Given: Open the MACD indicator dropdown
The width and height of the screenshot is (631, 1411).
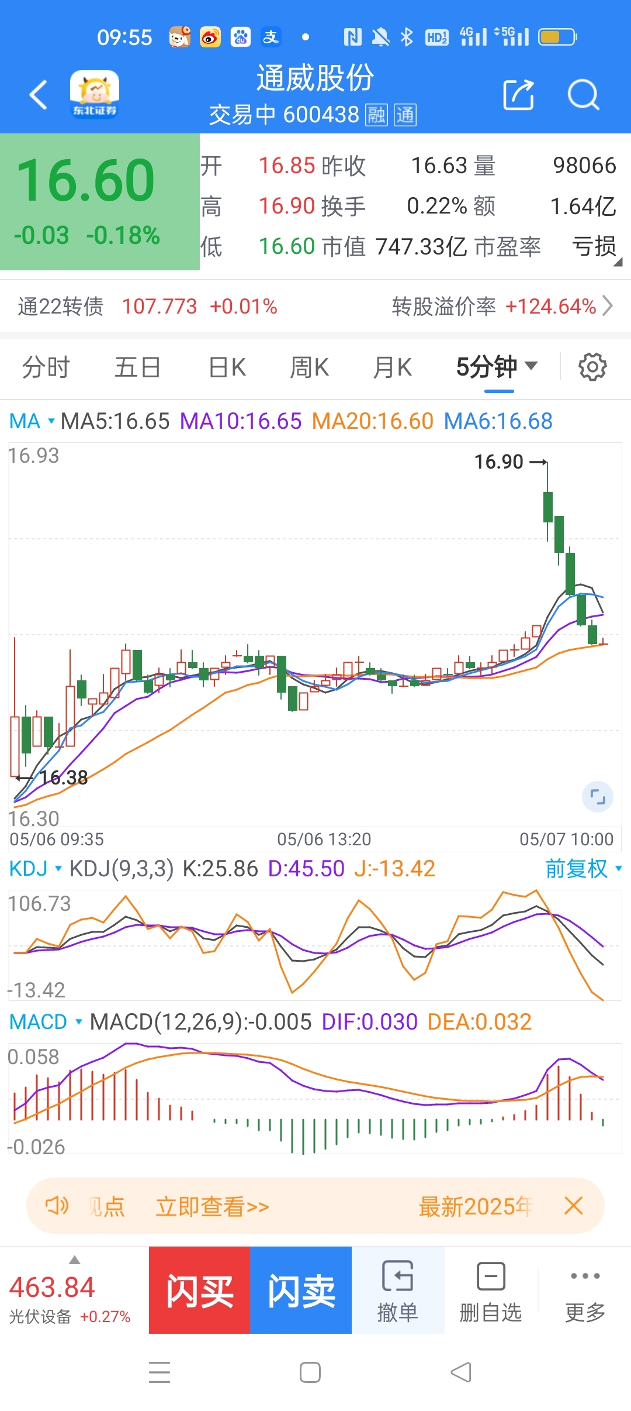Looking at the screenshot, I should tap(46, 1022).
